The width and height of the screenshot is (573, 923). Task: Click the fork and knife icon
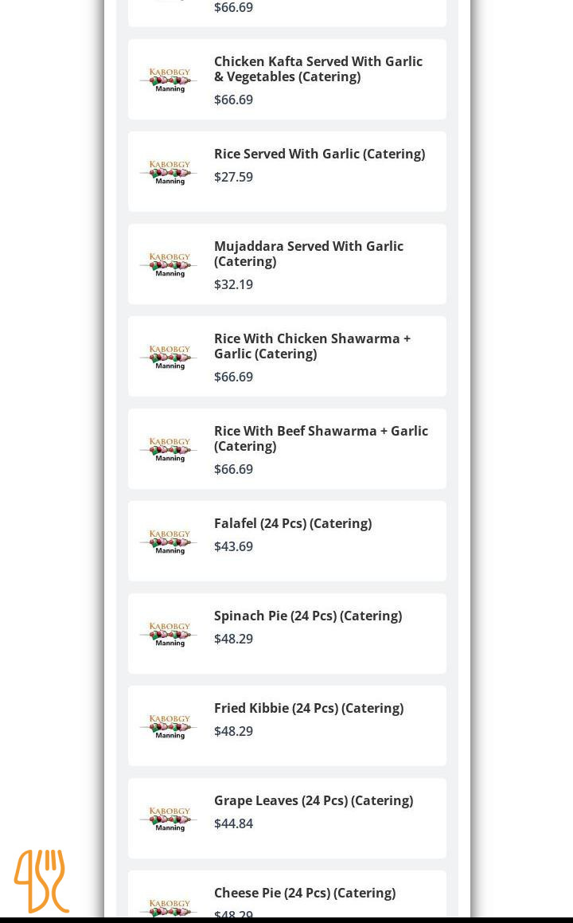click(41, 881)
